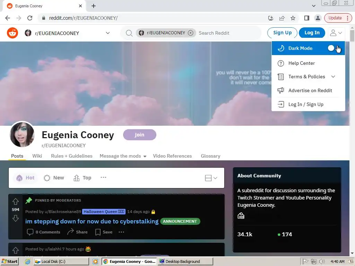This screenshot has width=355, height=266.
Task: Click the Reddit logo home icon
Action: (12, 33)
